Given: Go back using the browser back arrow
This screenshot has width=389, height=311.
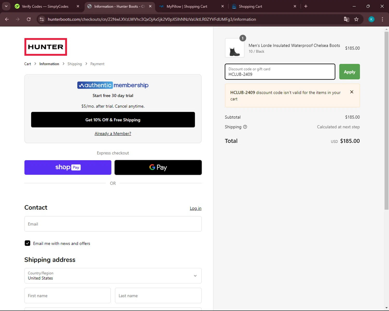Looking at the screenshot, I should (7, 19).
